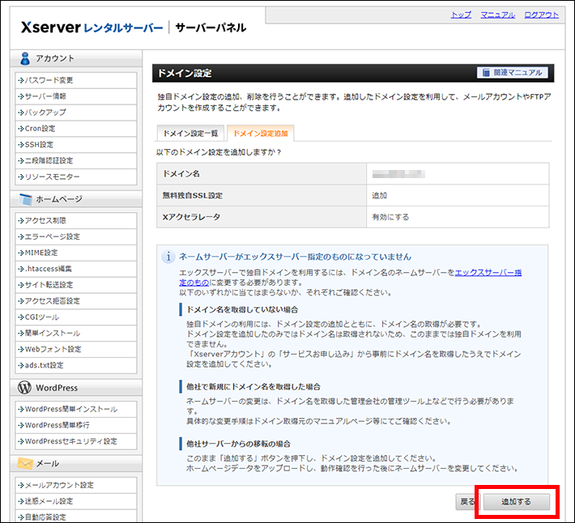Open WordPressセキュリティ設定 menu item
The height and width of the screenshot is (523, 575).
pos(76,442)
